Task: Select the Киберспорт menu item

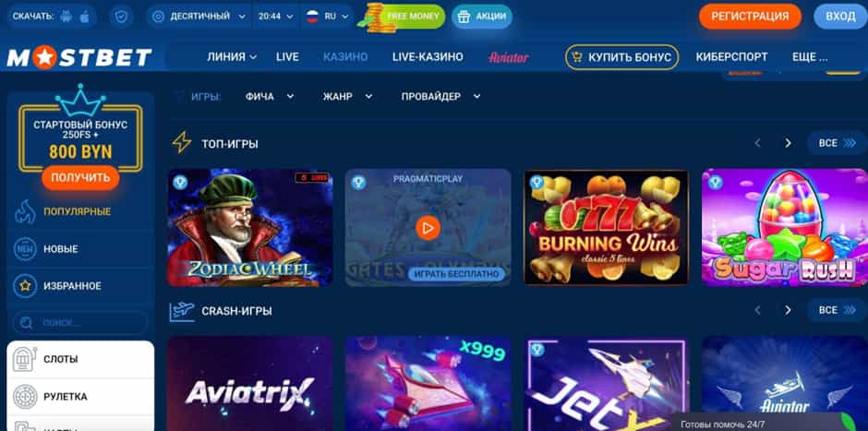Action: [x=732, y=56]
